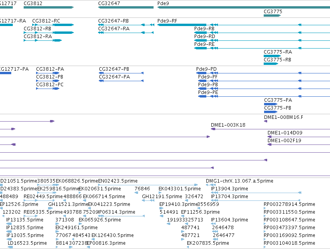Click transcript label CG3775-RB
Screen dimensions: 330x249
277,60
